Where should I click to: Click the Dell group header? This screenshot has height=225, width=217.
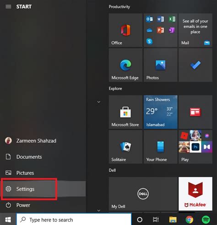pos(112,170)
